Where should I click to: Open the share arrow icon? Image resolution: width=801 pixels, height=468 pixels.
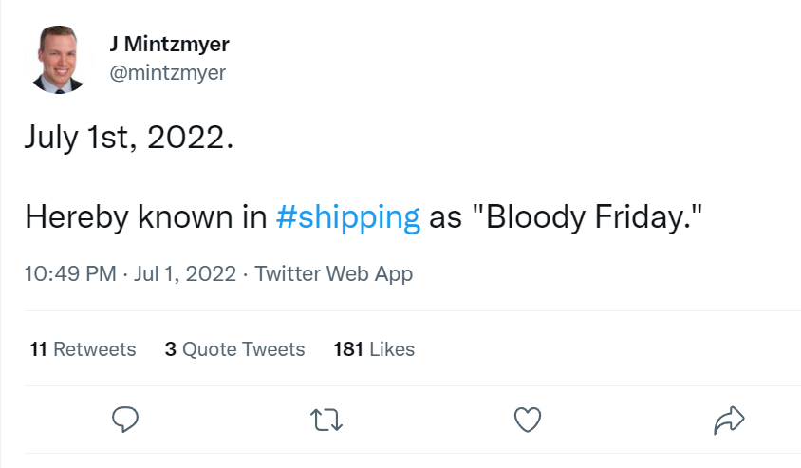[x=729, y=419]
